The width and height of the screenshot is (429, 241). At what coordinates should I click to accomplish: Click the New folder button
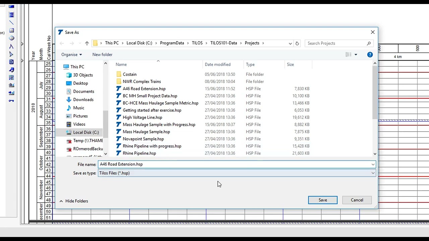[x=102, y=55]
